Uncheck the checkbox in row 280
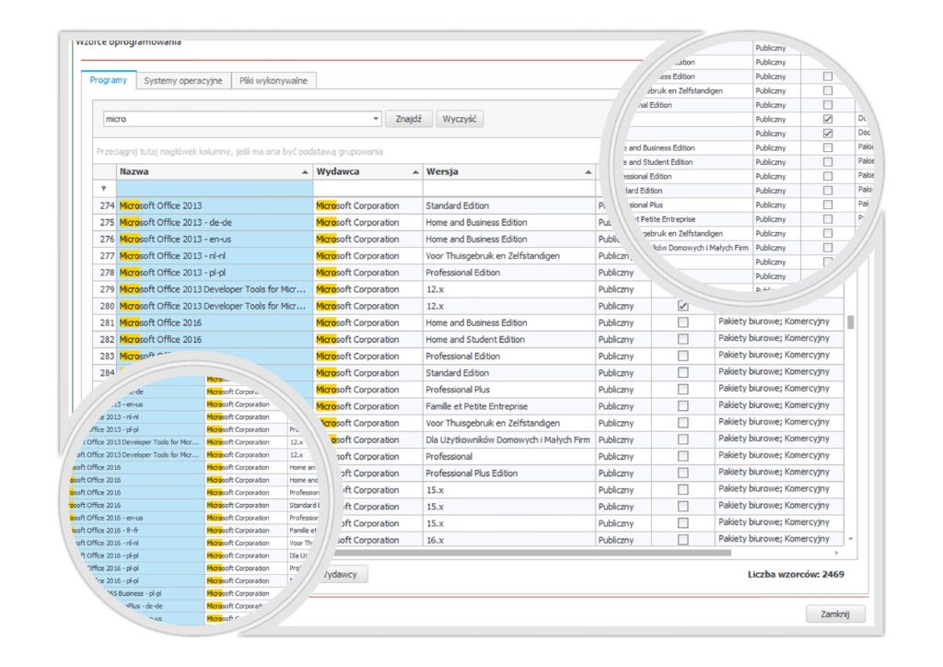 pyautogui.click(x=682, y=306)
